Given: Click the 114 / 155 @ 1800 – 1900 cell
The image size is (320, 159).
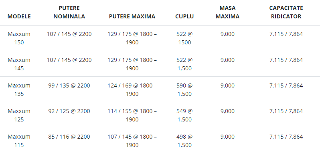Looking at the screenshot, I should [132, 115].
